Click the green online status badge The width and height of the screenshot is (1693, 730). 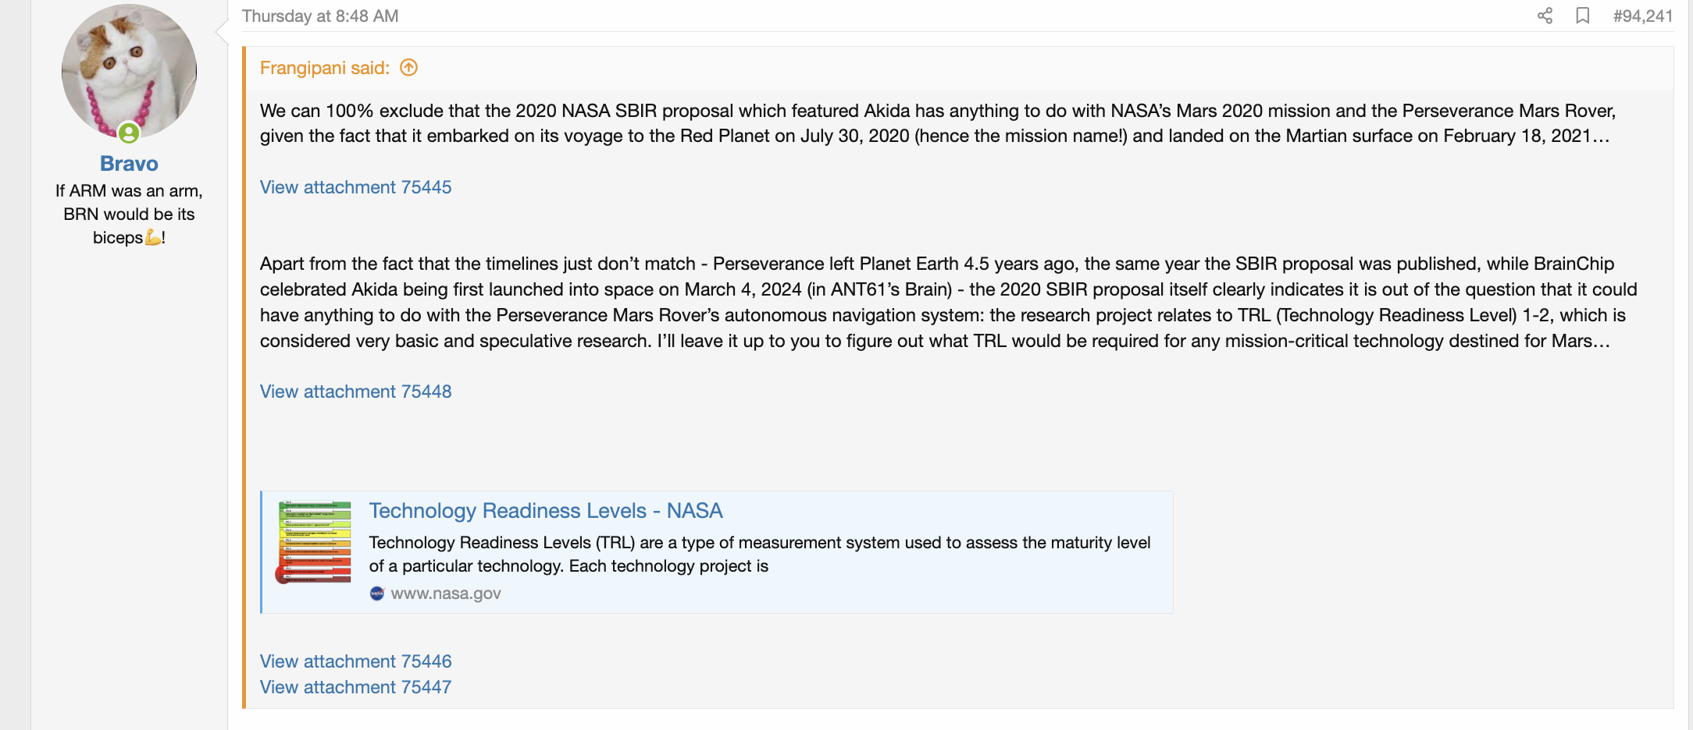click(x=129, y=133)
